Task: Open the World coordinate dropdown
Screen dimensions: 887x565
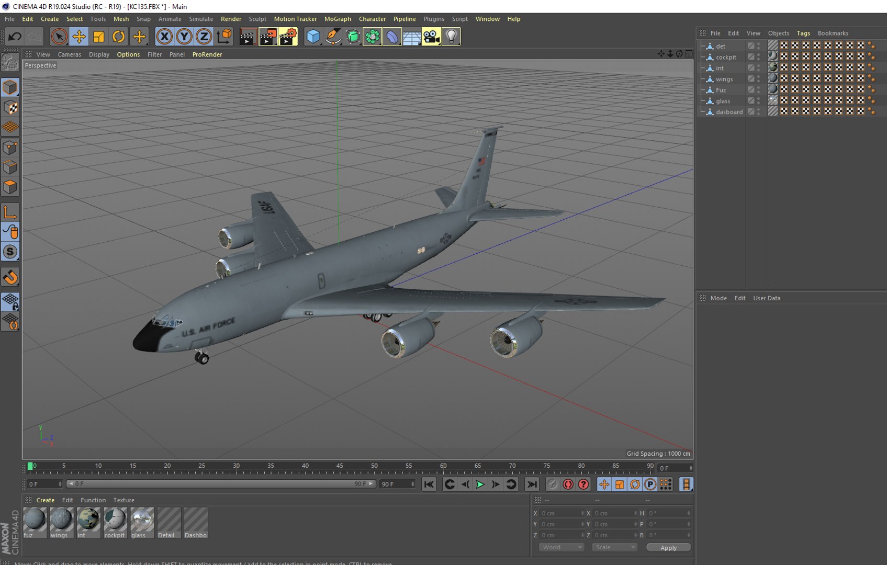Action: tap(562, 547)
